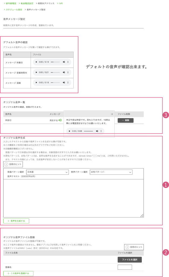Click the 音声を生成する button
Viewport: 169px width, 277px height.
click(16, 221)
